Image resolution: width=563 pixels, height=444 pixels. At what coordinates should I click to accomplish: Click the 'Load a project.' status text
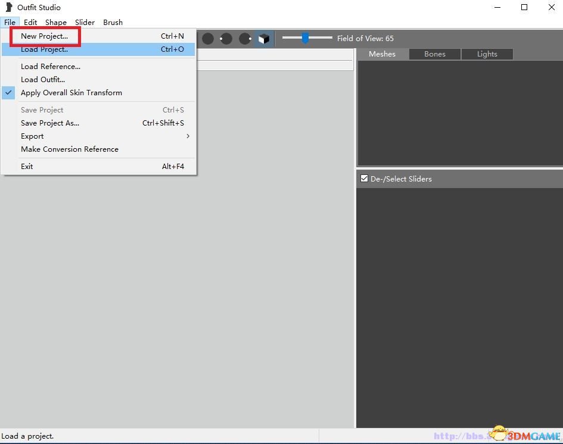[x=27, y=436]
